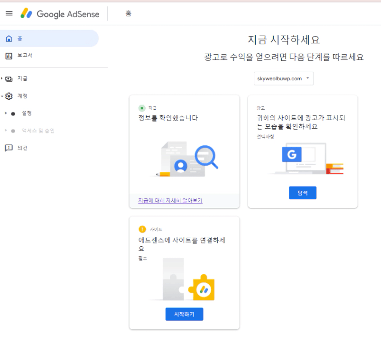The height and width of the screenshot is (346, 381).
Task: Click the 보고서 chart icon
Action: (x=9, y=56)
